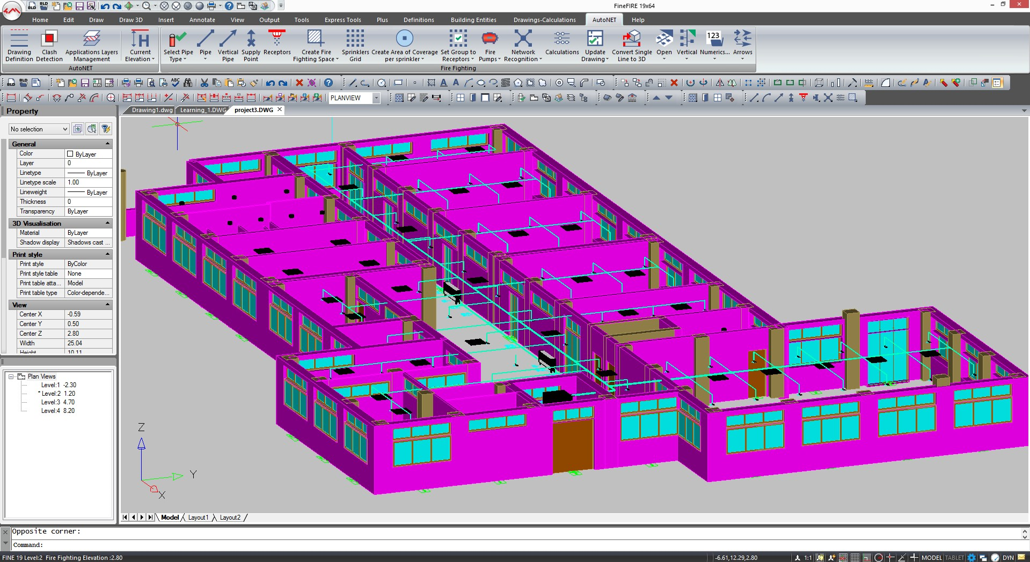Place a Vertical Pipe
The height and width of the screenshot is (562, 1030).
point(228,46)
